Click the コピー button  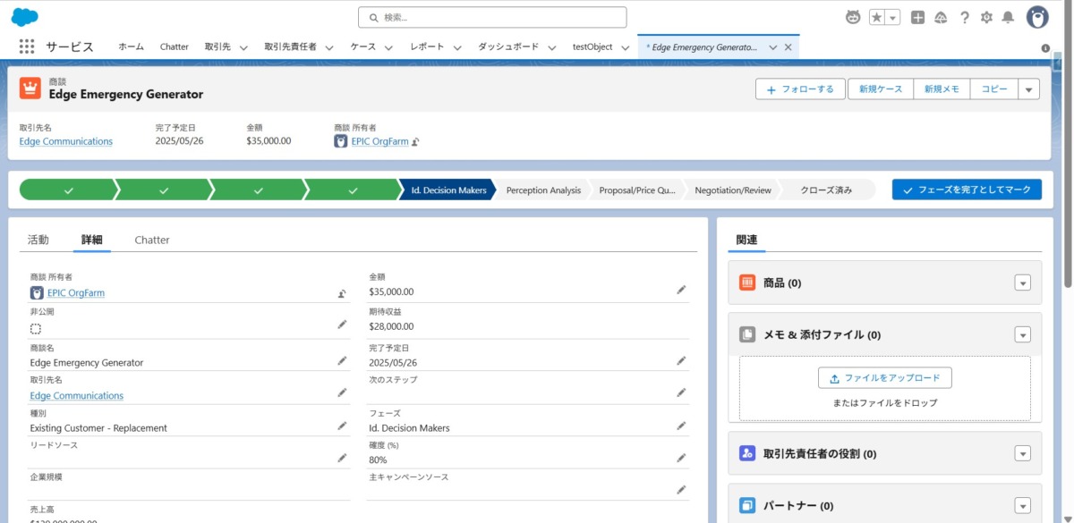[993, 89]
